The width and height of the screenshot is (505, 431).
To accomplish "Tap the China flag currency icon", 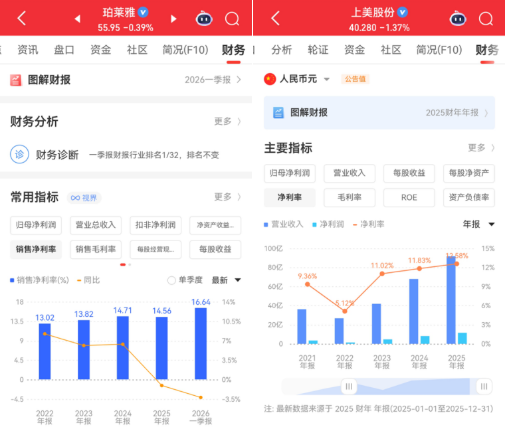I will click(x=270, y=79).
